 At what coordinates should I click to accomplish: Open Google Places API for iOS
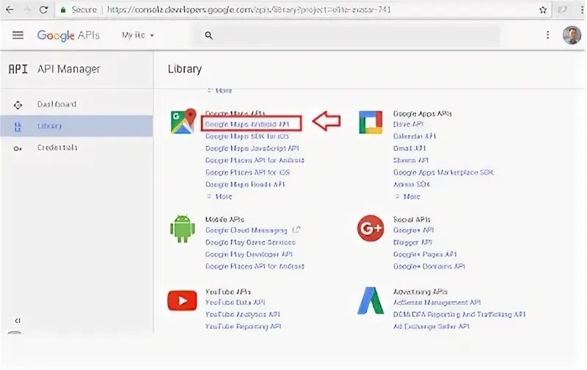[x=247, y=173]
